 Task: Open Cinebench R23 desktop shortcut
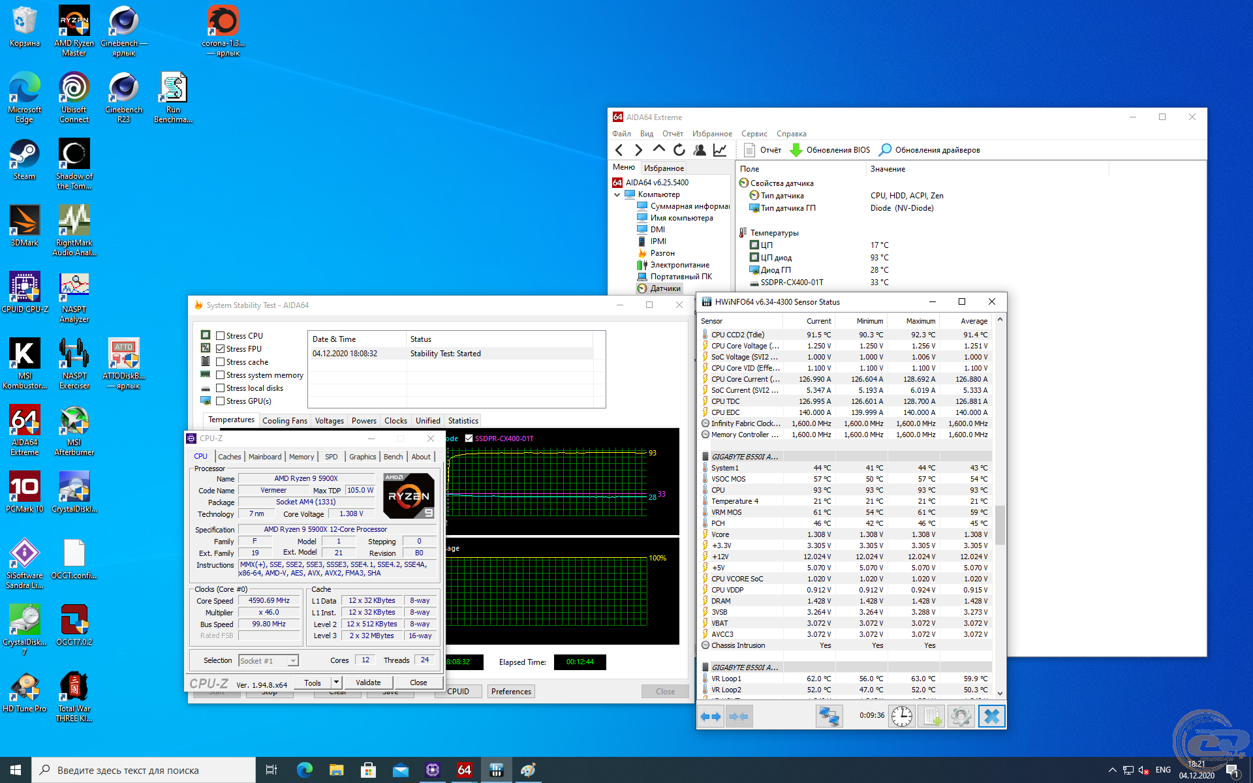point(123,97)
